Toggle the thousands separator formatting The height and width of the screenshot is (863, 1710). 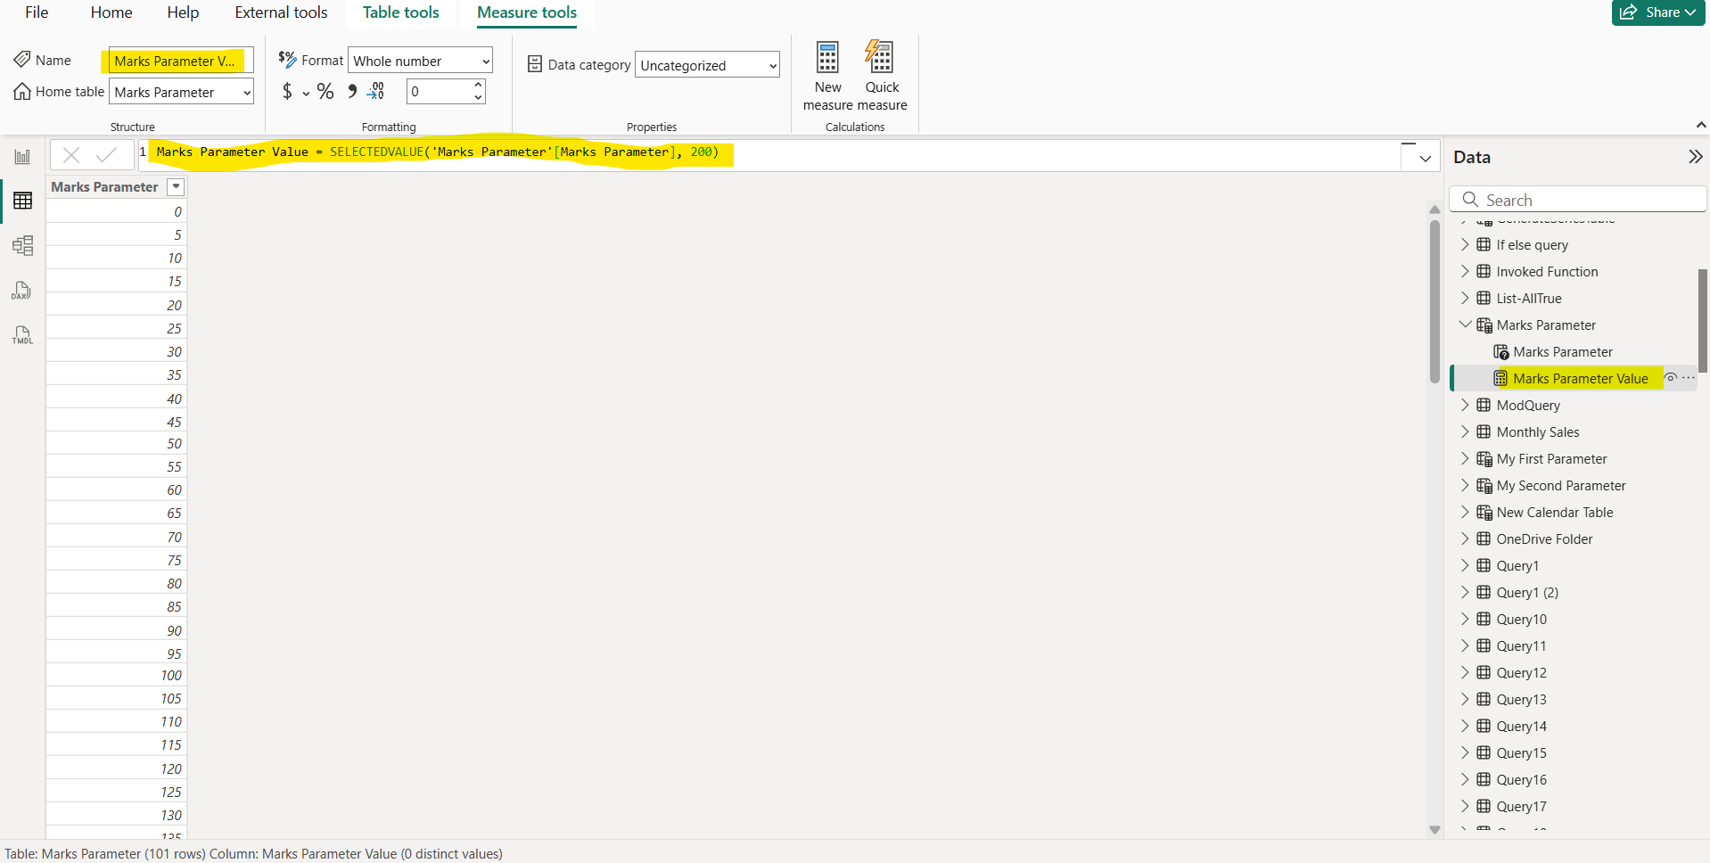[351, 91]
